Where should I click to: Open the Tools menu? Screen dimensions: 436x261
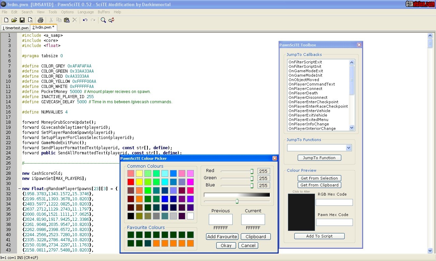click(53, 12)
